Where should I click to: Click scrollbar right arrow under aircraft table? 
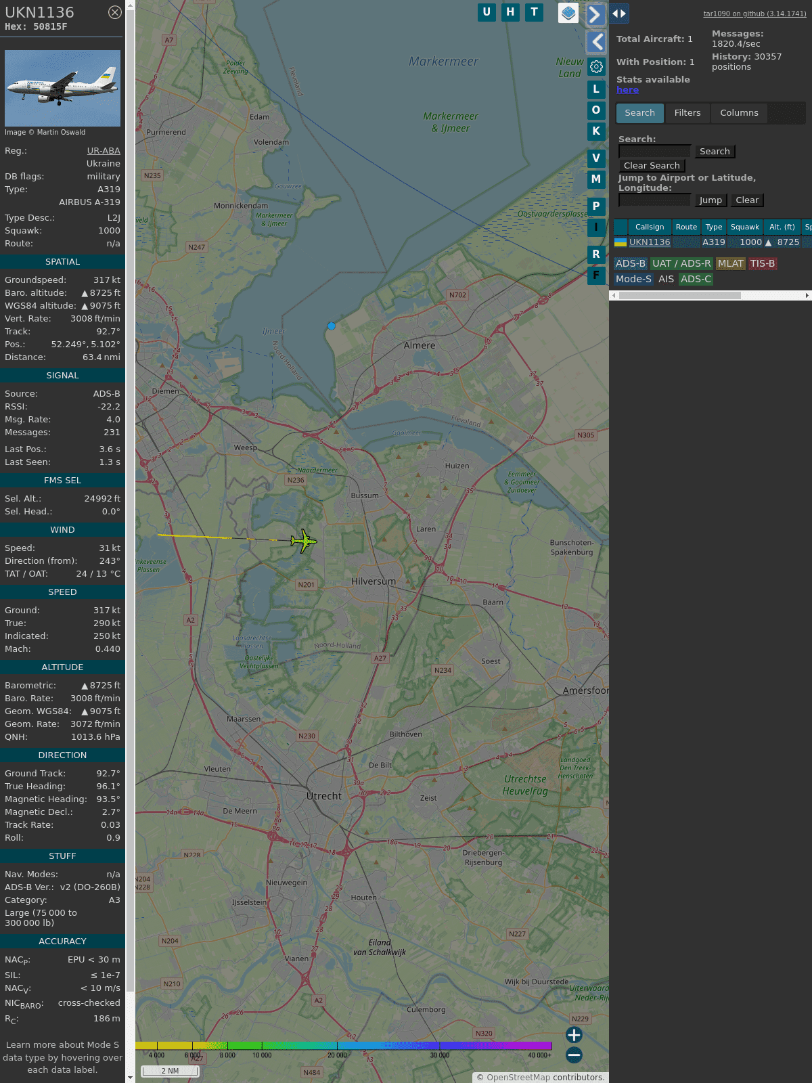point(807,296)
